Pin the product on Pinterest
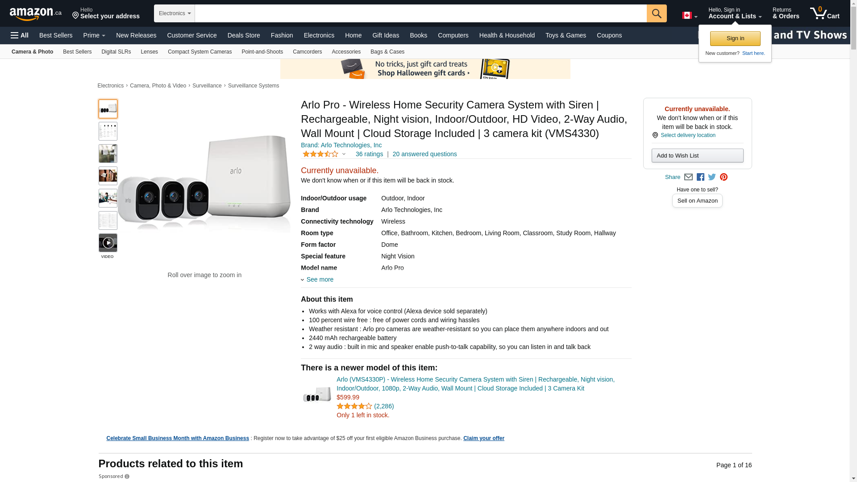This screenshot has width=857, height=482. 724,177
